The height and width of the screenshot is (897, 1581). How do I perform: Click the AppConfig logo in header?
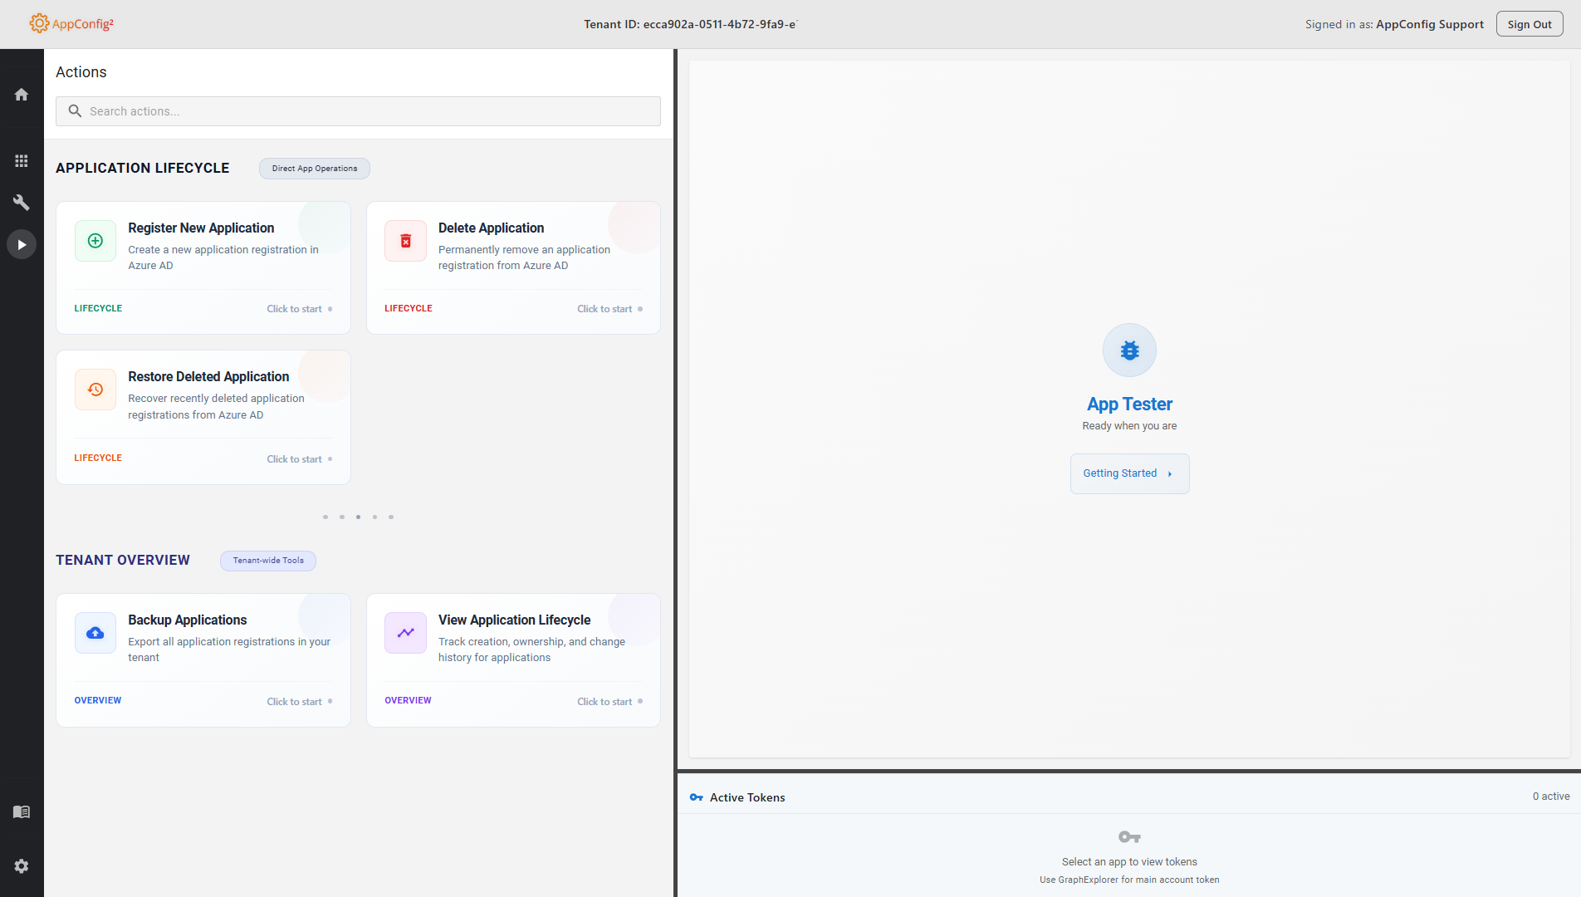pyautogui.click(x=71, y=24)
